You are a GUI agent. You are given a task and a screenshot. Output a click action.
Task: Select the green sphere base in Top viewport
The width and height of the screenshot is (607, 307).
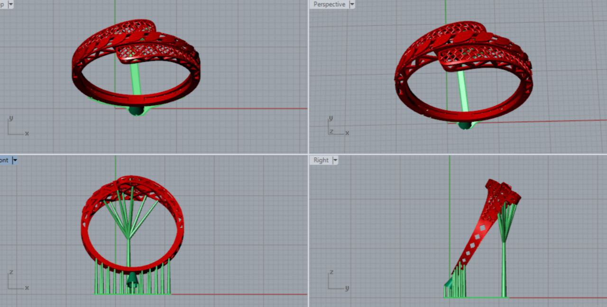pos(136,111)
